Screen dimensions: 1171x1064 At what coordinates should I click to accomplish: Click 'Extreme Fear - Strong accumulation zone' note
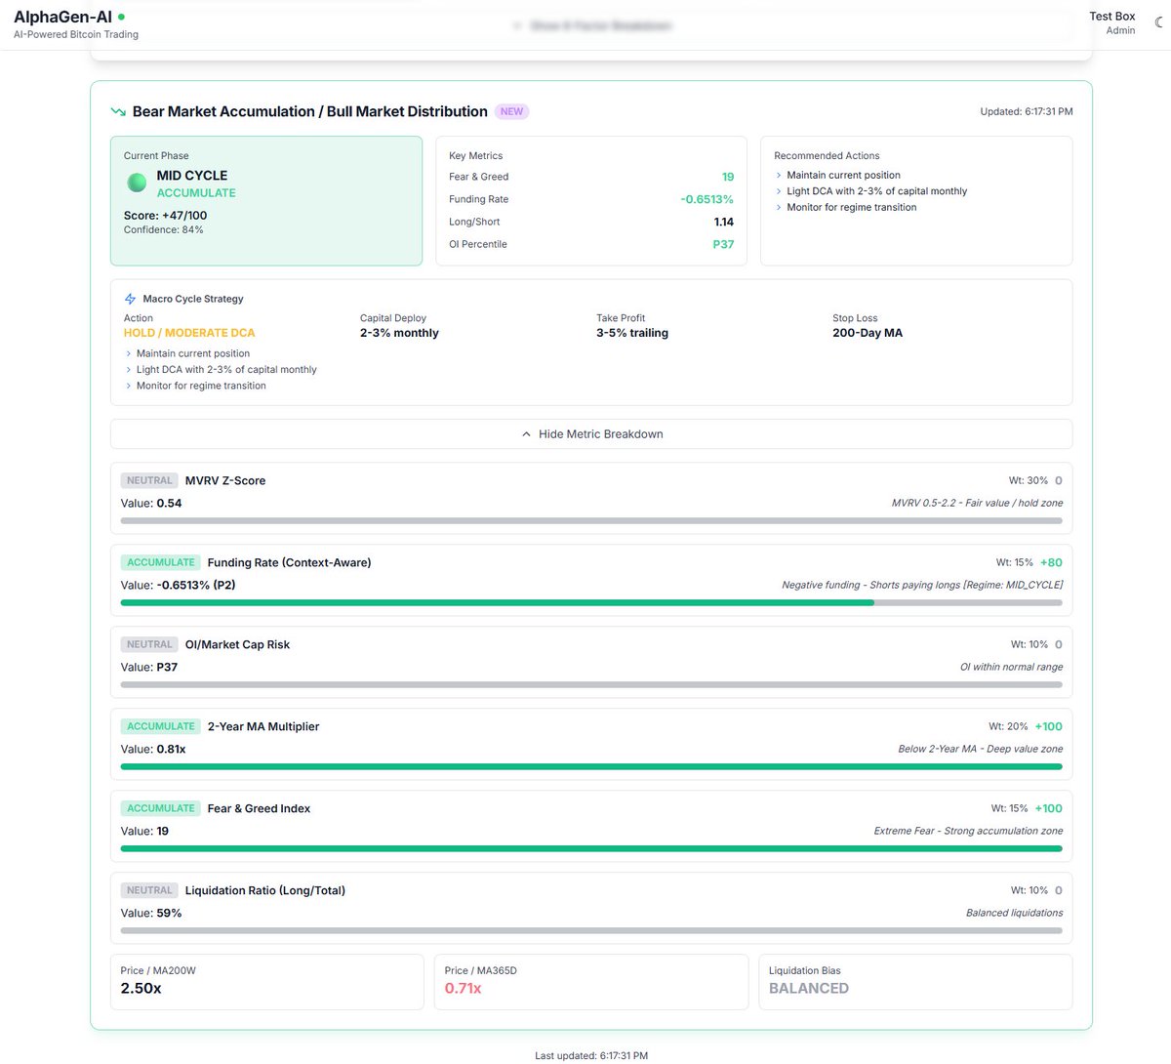click(x=968, y=832)
